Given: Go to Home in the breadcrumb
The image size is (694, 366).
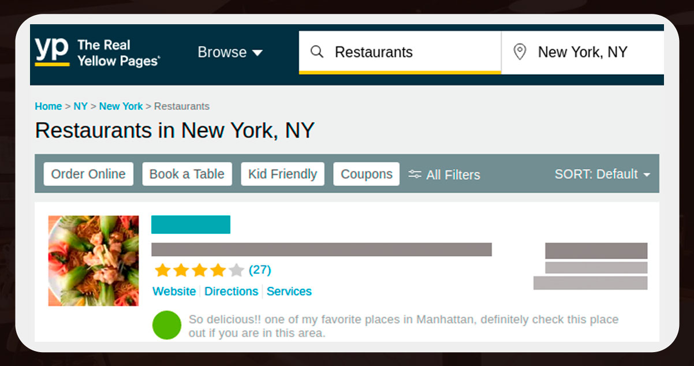Looking at the screenshot, I should (48, 106).
